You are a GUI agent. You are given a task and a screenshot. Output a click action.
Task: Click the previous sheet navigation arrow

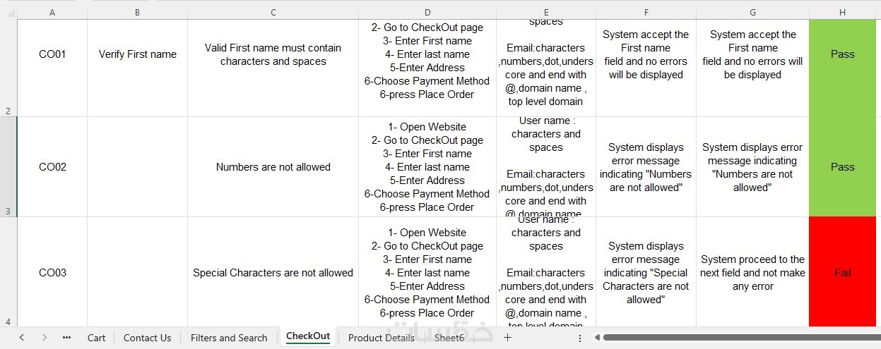pos(21,338)
